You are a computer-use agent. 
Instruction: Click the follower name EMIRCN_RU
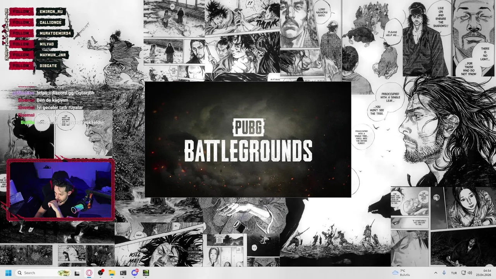click(51, 12)
